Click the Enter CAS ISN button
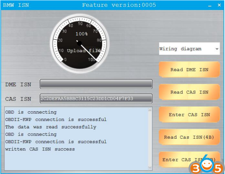Image resolution: width=225 pixels, height=174 pixels. (189, 114)
